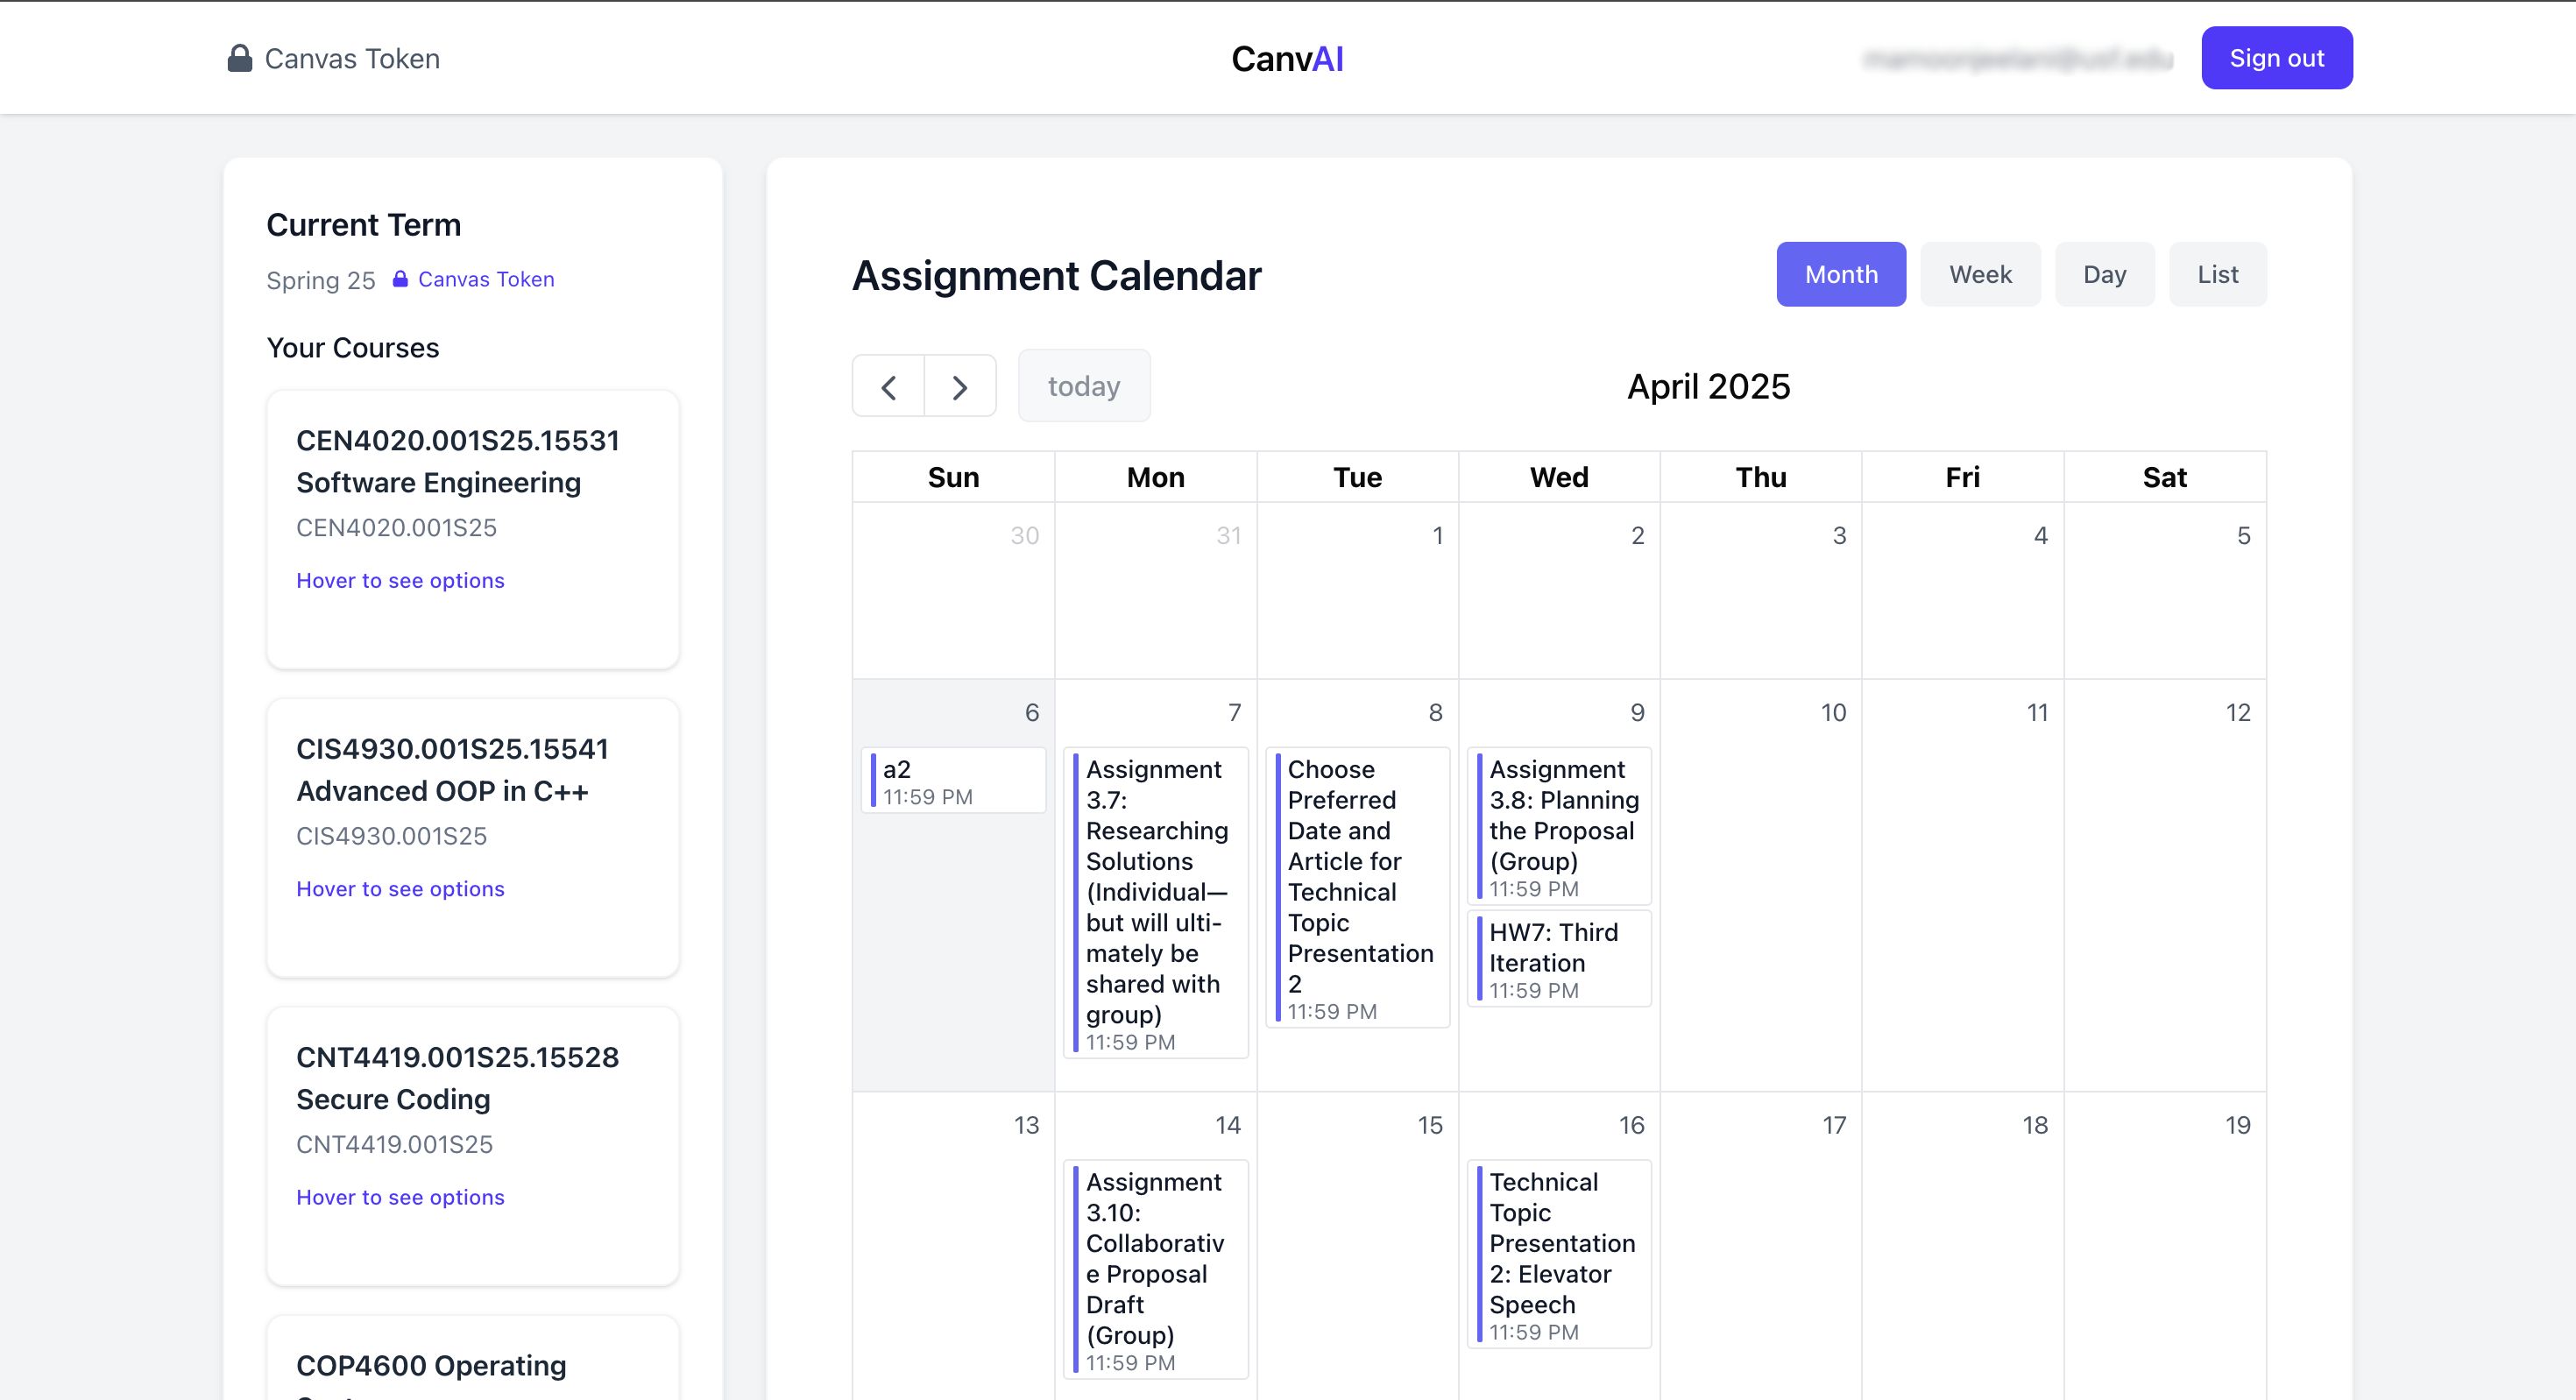Open the Canvas Token link under Current Term
Image resolution: width=2576 pixels, height=1400 pixels.
[486, 279]
